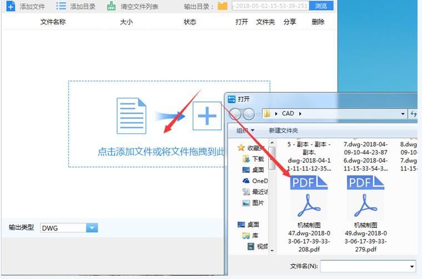Select OneDrive in the navigation pane
The width and height of the screenshot is (422, 279).
pos(255,181)
